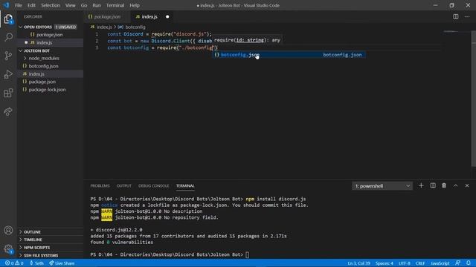The image size is (476, 267).
Task: Click unsaved dot on index.js tab
Action: tap(167, 16)
